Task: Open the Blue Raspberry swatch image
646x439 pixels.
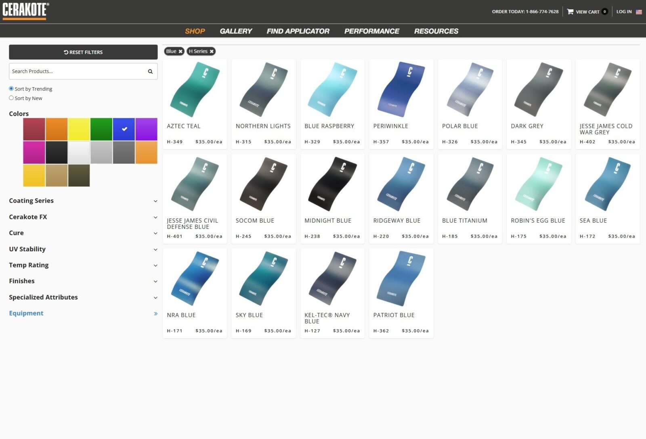Action: [x=332, y=89]
